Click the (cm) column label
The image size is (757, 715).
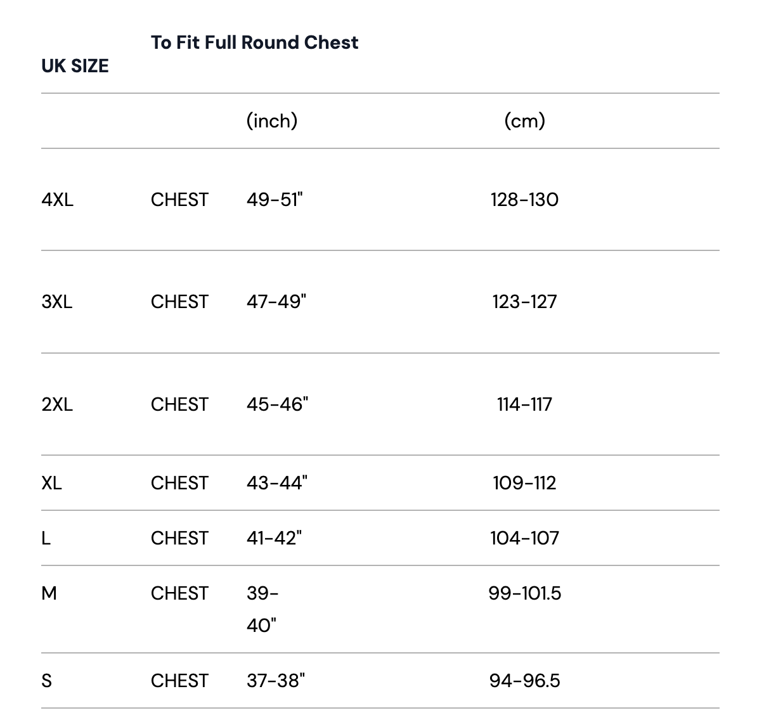[524, 120]
